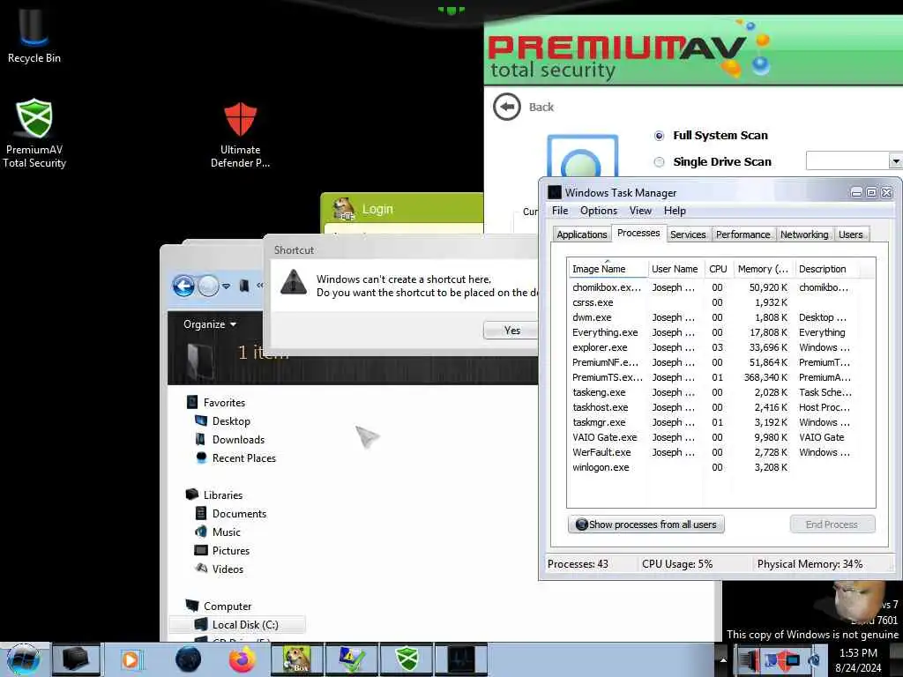Open the media player taskbar icon

131,659
